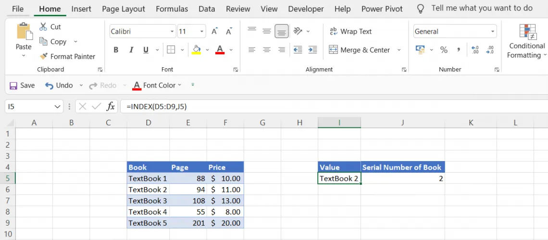Select the Format Painter brush
Image resolution: width=548 pixels, height=240 pixels.
(x=44, y=56)
